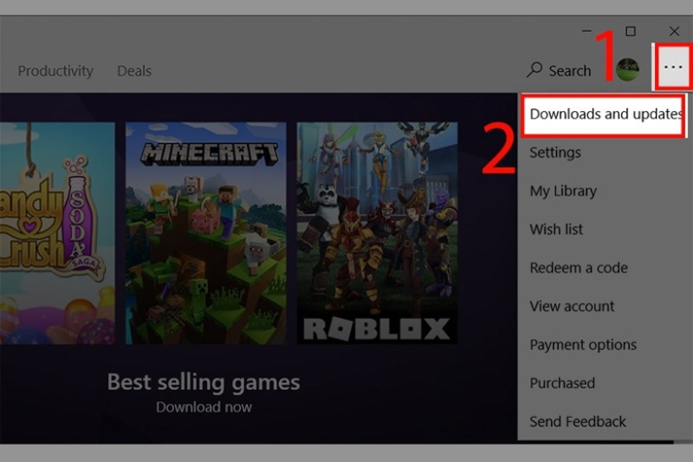Viewport: 693px width, 462px height.
Task: Open the Productivity tab
Action: point(55,71)
